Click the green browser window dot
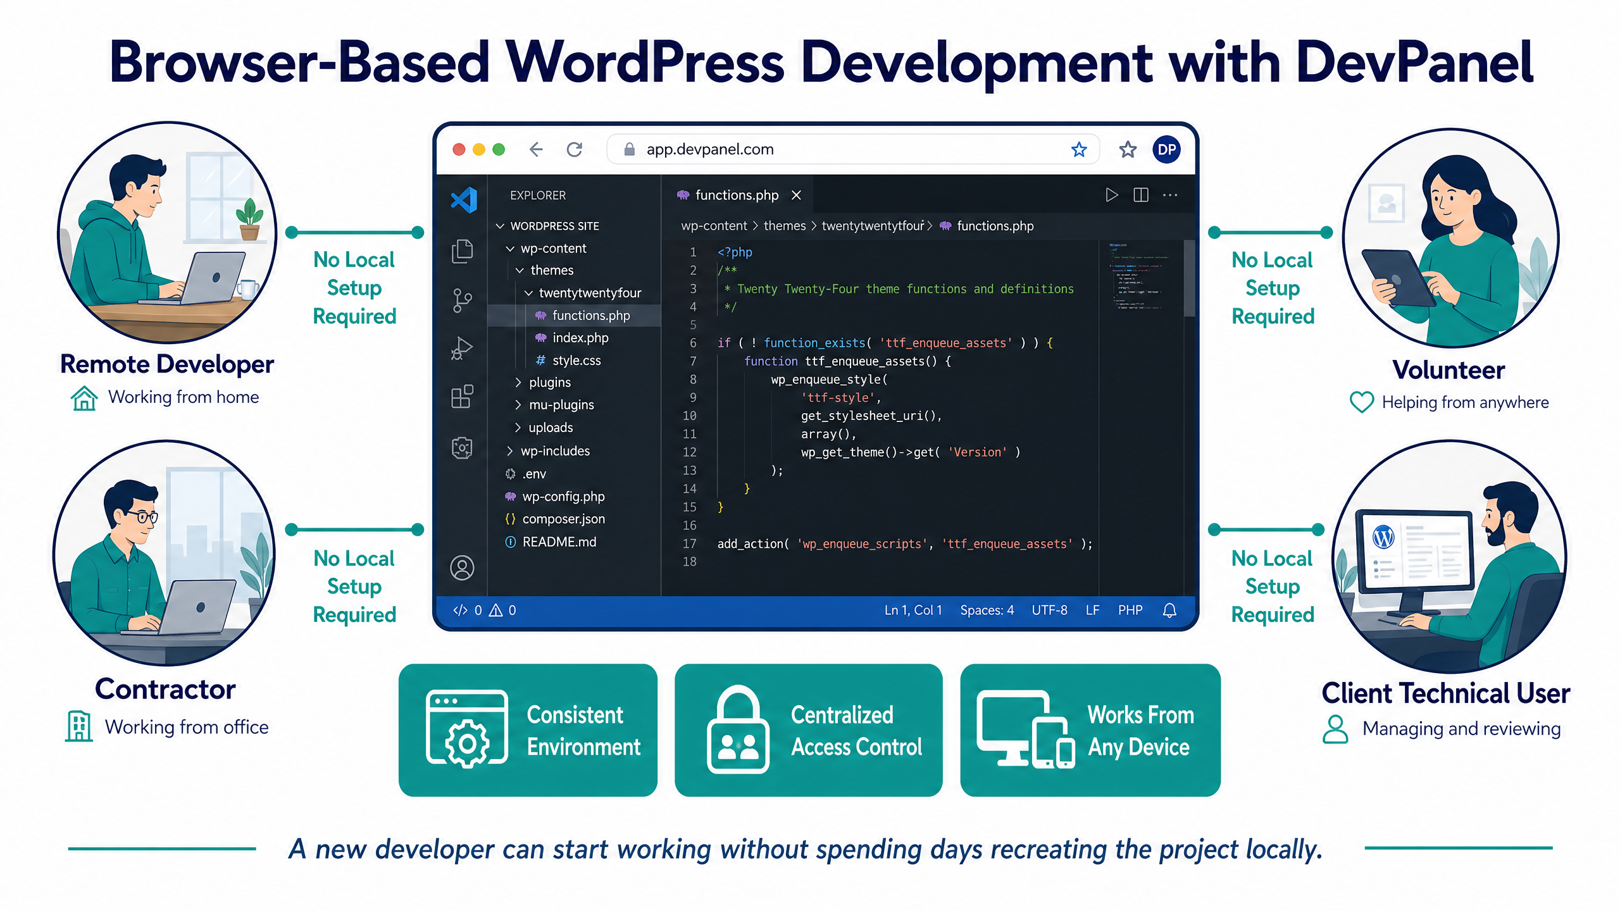1620x911 pixels. pyautogui.click(x=499, y=149)
